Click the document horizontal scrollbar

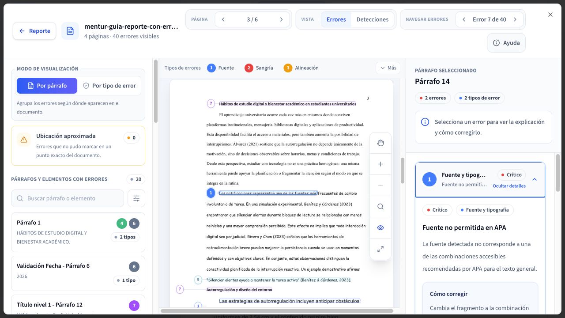(x=276, y=311)
